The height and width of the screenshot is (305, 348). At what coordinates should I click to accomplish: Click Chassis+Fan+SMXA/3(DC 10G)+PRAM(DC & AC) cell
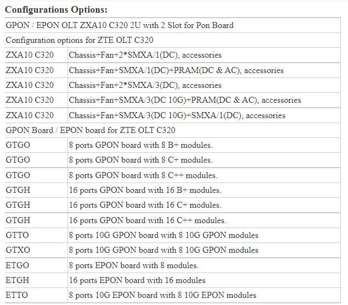tap(184, 100)
